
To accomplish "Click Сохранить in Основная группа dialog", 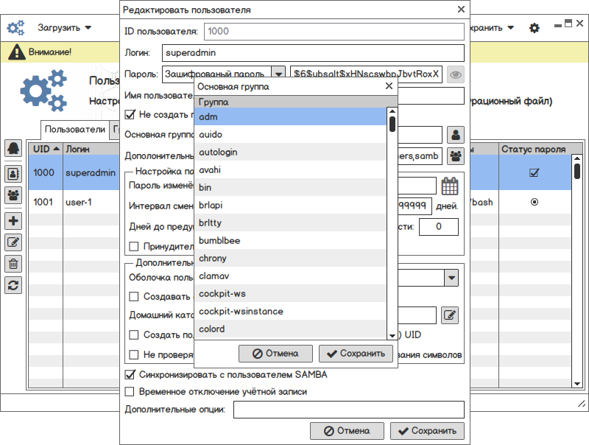I will (354, 354).
